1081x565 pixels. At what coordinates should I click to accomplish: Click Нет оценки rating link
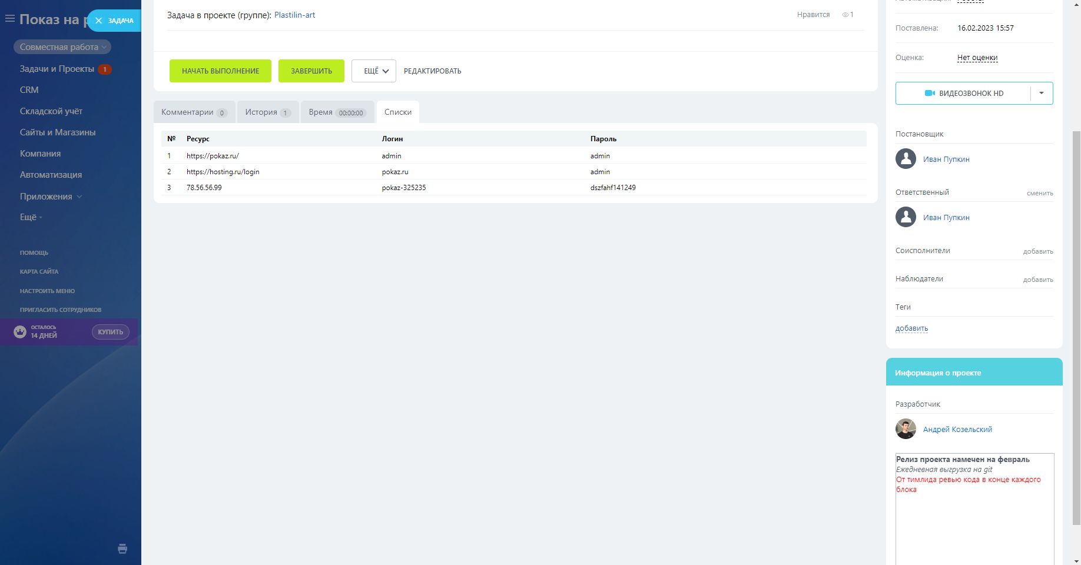coord(977,58)
